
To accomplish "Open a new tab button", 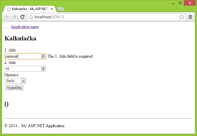I will (61, 9).
